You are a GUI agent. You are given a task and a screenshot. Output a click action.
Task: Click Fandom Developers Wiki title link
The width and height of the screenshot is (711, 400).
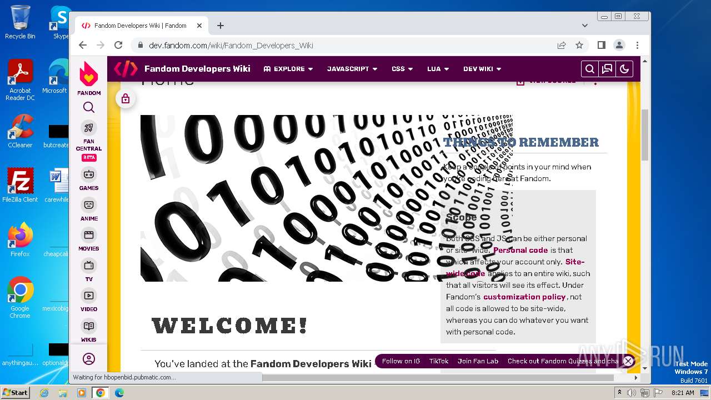click(x=197, y=69)
